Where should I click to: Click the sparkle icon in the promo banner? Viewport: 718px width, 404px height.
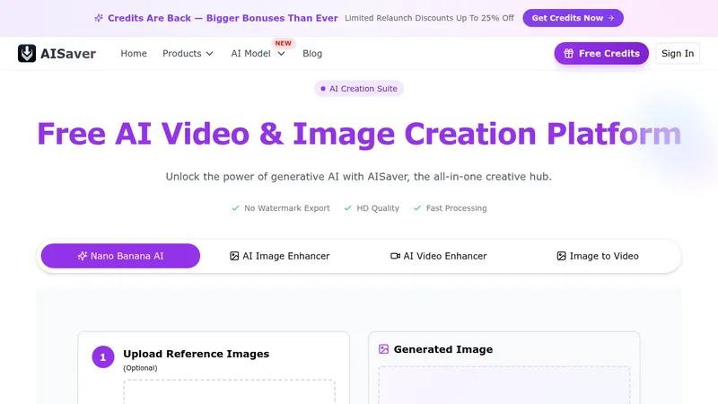[99, 18]
